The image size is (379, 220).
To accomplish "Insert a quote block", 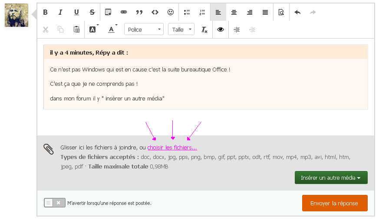I will [x=139, y=12].
